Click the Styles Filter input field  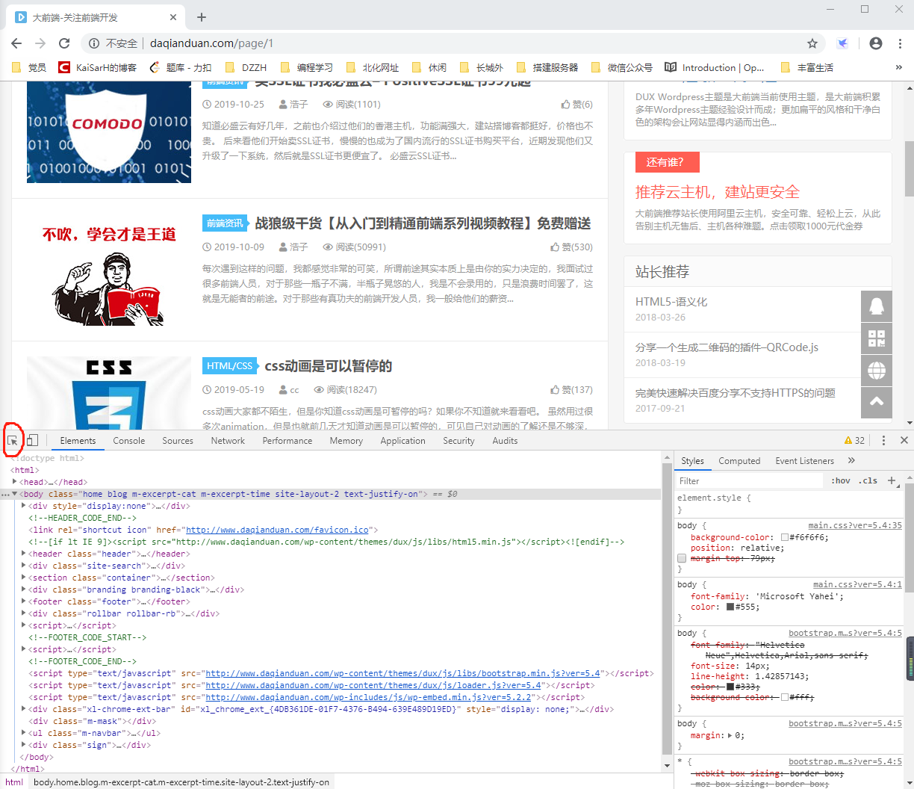click(749, 480)
